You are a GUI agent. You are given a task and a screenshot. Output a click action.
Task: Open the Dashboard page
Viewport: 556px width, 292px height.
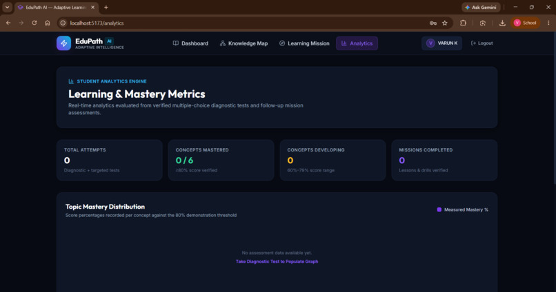pyautogui.click(x=190, y=43)
